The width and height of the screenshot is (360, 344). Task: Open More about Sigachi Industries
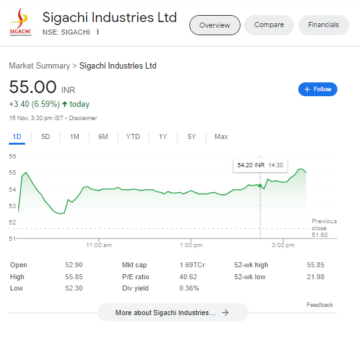[173, 313]
